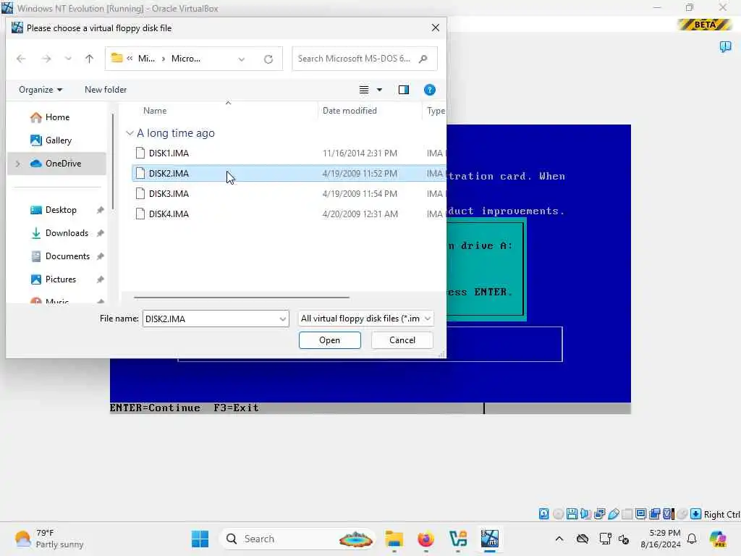Open the floppy disk indicator in VirtualBox status bar
741x556 pixels.
point(572,514)
